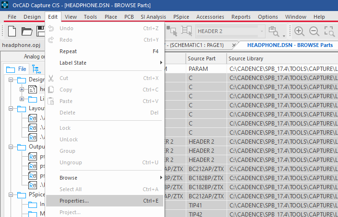Sort by Source Part column header
Screen dimensions: 338x217
pyautogui.click(x=206, y=58)
